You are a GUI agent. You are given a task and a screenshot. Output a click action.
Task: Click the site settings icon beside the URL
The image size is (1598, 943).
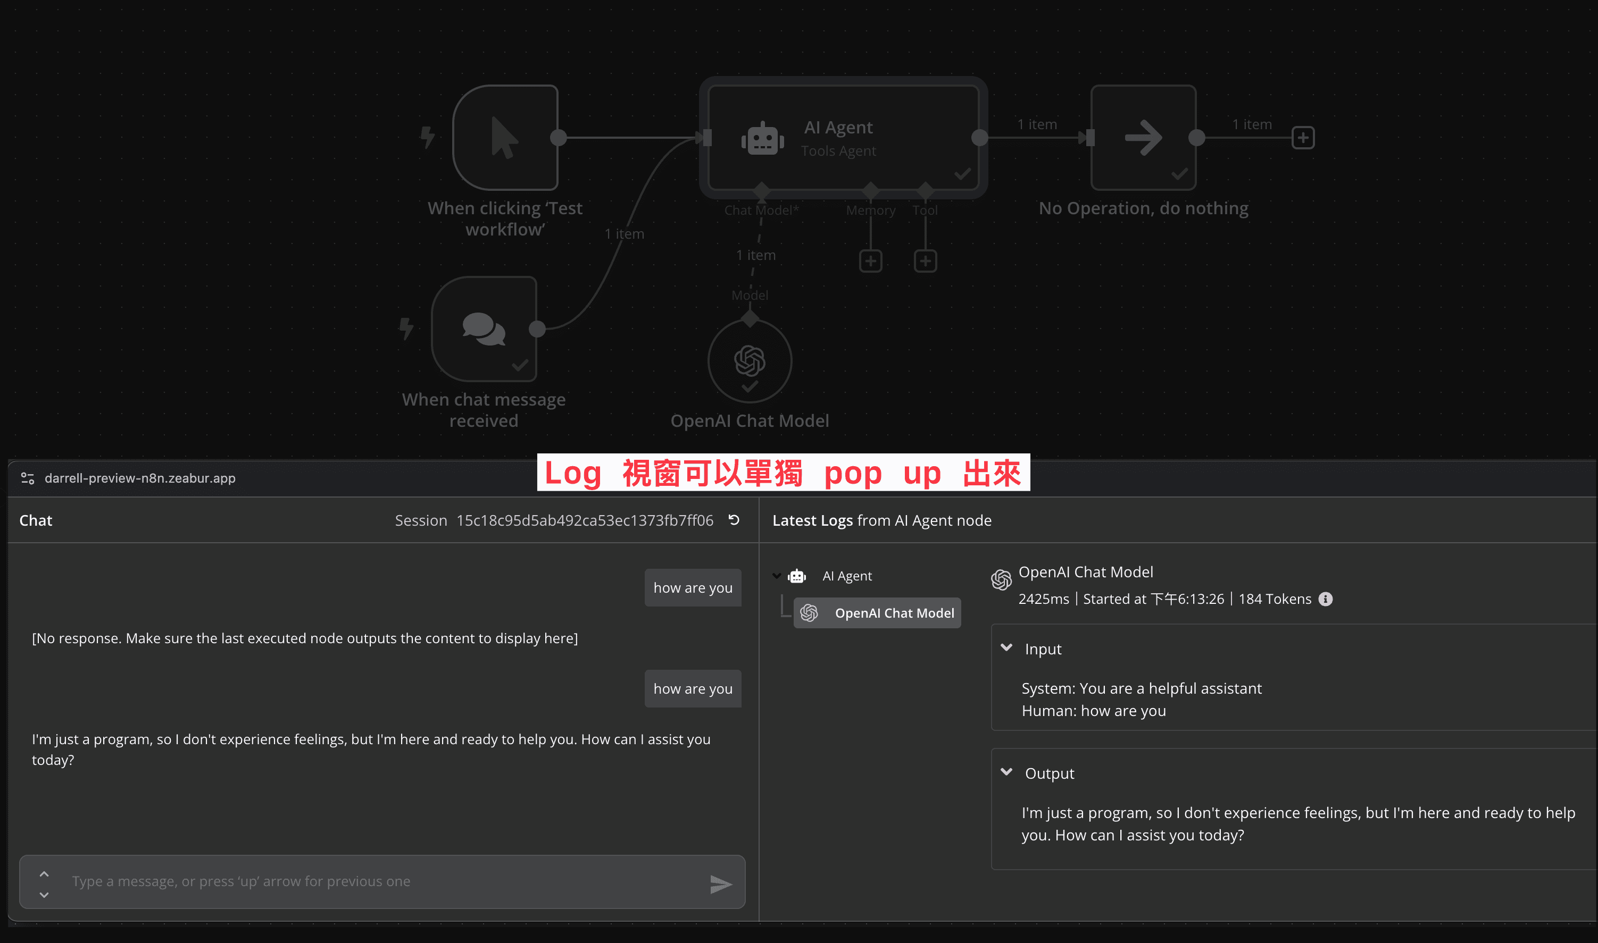point(27,478)
